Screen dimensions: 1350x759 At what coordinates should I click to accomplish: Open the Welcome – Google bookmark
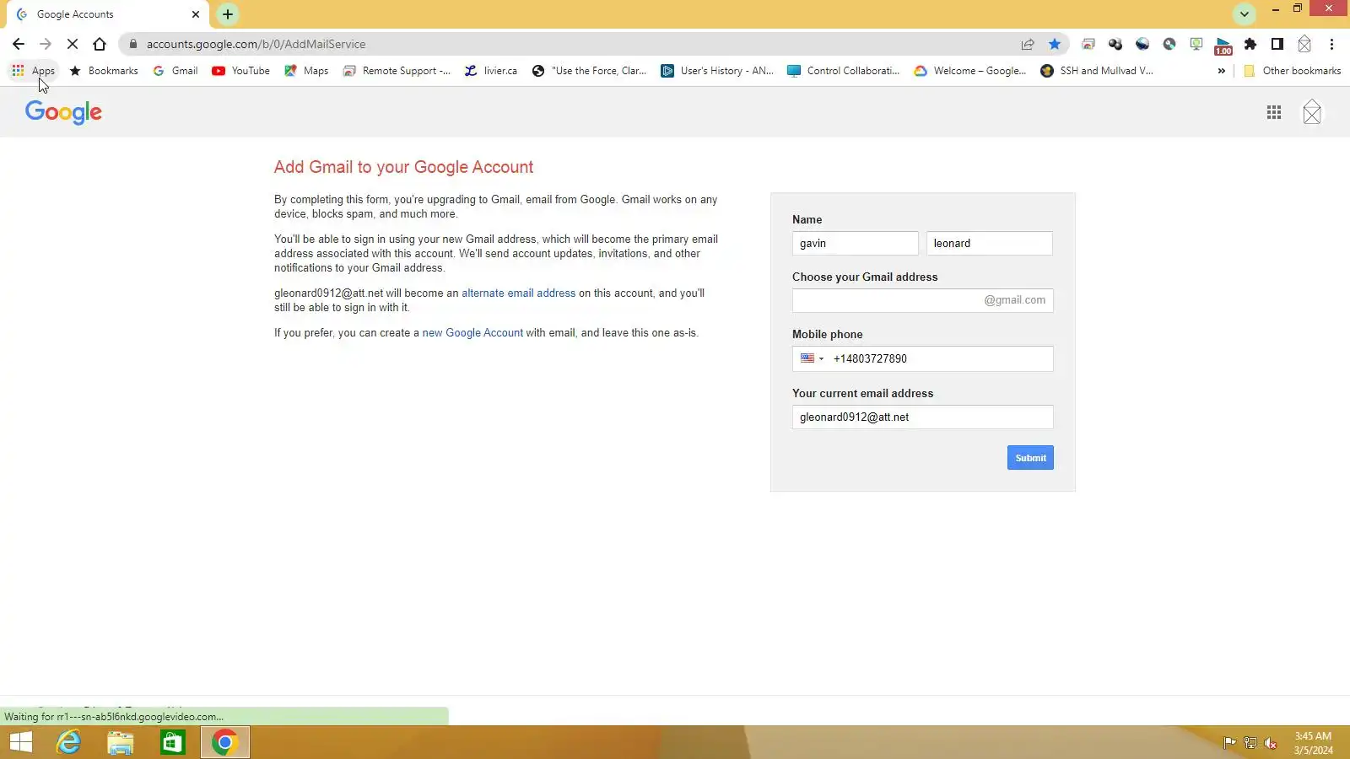pyautogui.click(x=970, y=71)
